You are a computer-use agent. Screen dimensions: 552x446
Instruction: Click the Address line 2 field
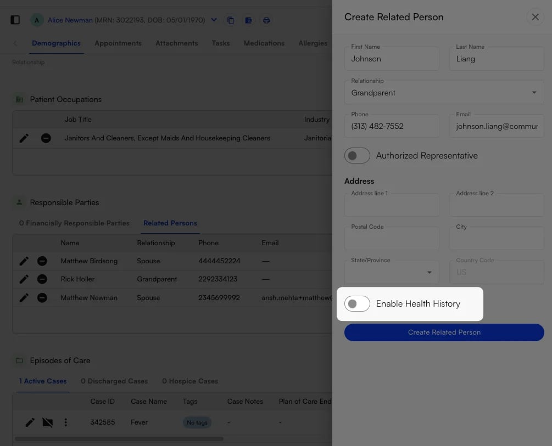(x=497, y=205)
